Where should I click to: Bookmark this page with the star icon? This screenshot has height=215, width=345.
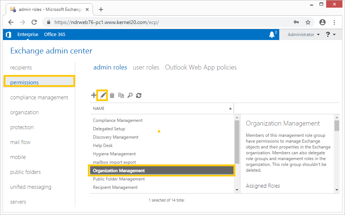click(x=308, y=22)
